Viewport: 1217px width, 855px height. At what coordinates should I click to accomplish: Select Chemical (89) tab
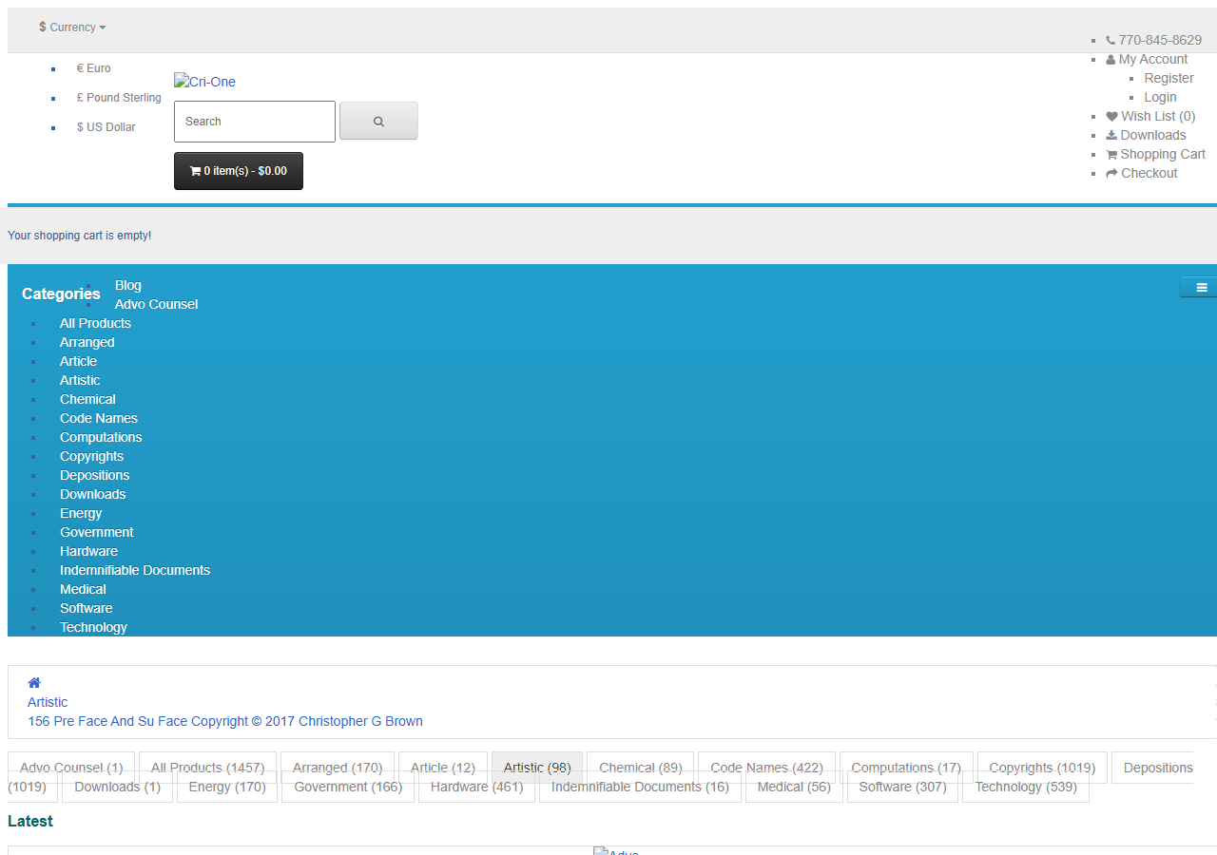641,768
